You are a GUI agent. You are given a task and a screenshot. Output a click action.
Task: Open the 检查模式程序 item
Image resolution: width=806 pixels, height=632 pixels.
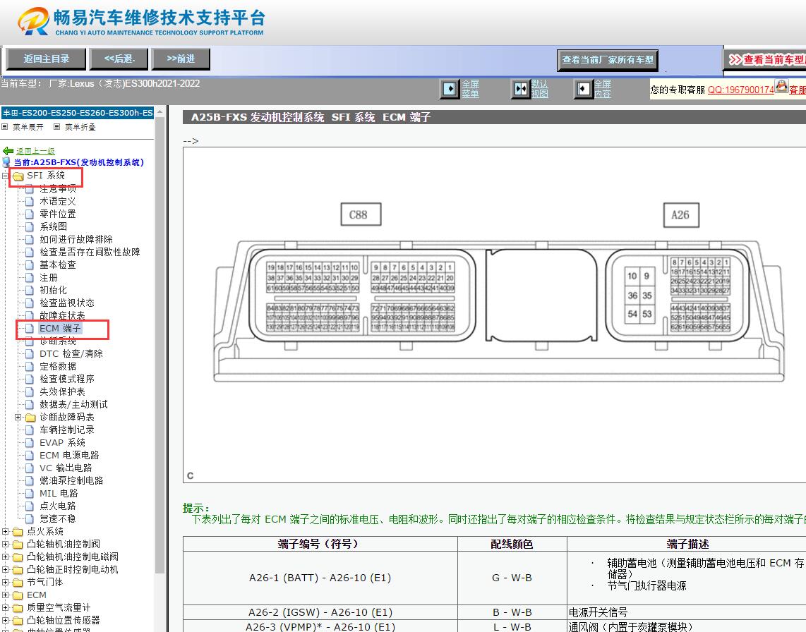coord(67,379)
